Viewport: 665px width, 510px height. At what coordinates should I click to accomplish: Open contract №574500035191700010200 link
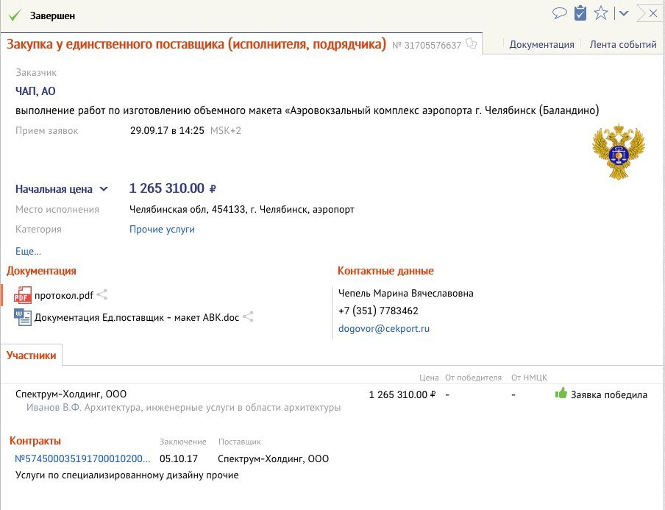[x=82, y=458]
